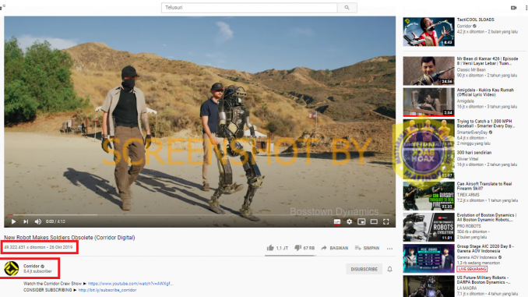This screenshot has width=528, height=297.
Task: Click the search magnifier button
Action: tap(347, 8)
